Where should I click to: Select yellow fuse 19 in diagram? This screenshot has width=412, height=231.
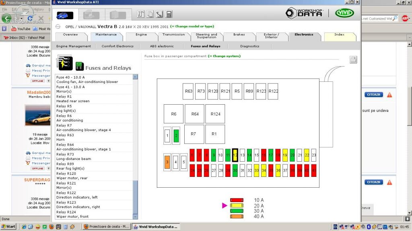click(x=285, y=155)
